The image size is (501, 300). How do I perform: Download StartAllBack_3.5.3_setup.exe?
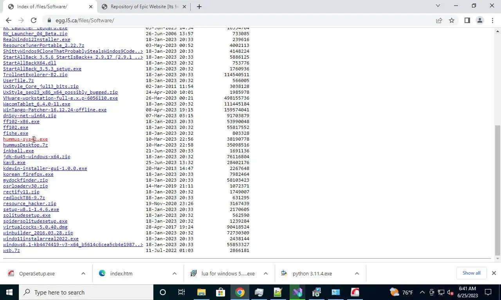click(x=42, y=69)
